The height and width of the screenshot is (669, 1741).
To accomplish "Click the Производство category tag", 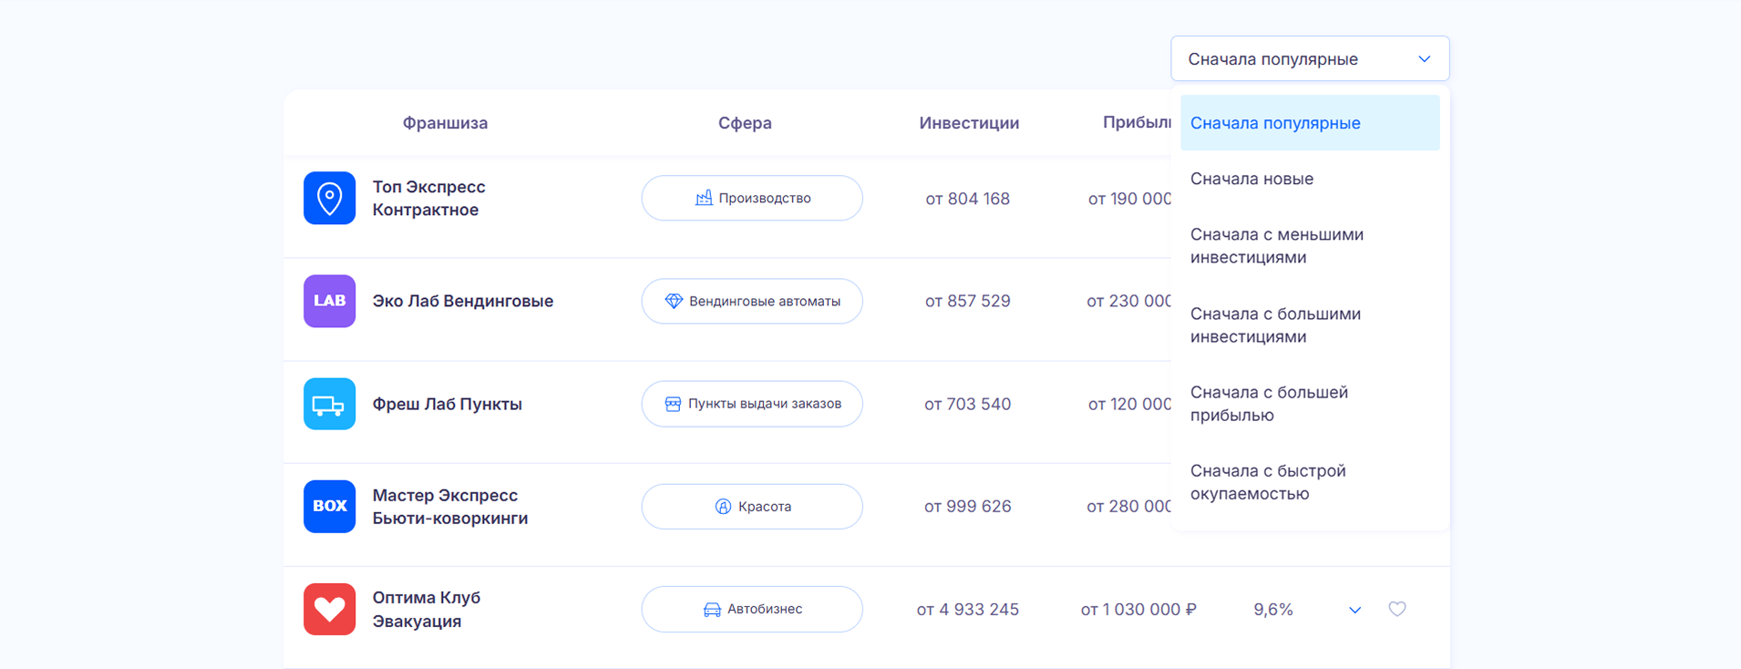I will pyautogui.click(x=752, y=198).
